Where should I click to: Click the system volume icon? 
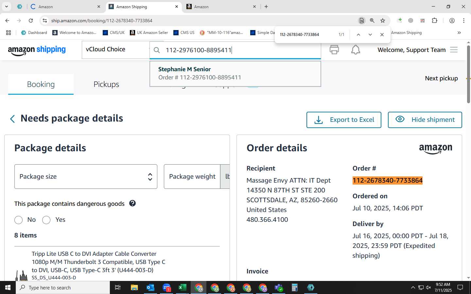428,287
